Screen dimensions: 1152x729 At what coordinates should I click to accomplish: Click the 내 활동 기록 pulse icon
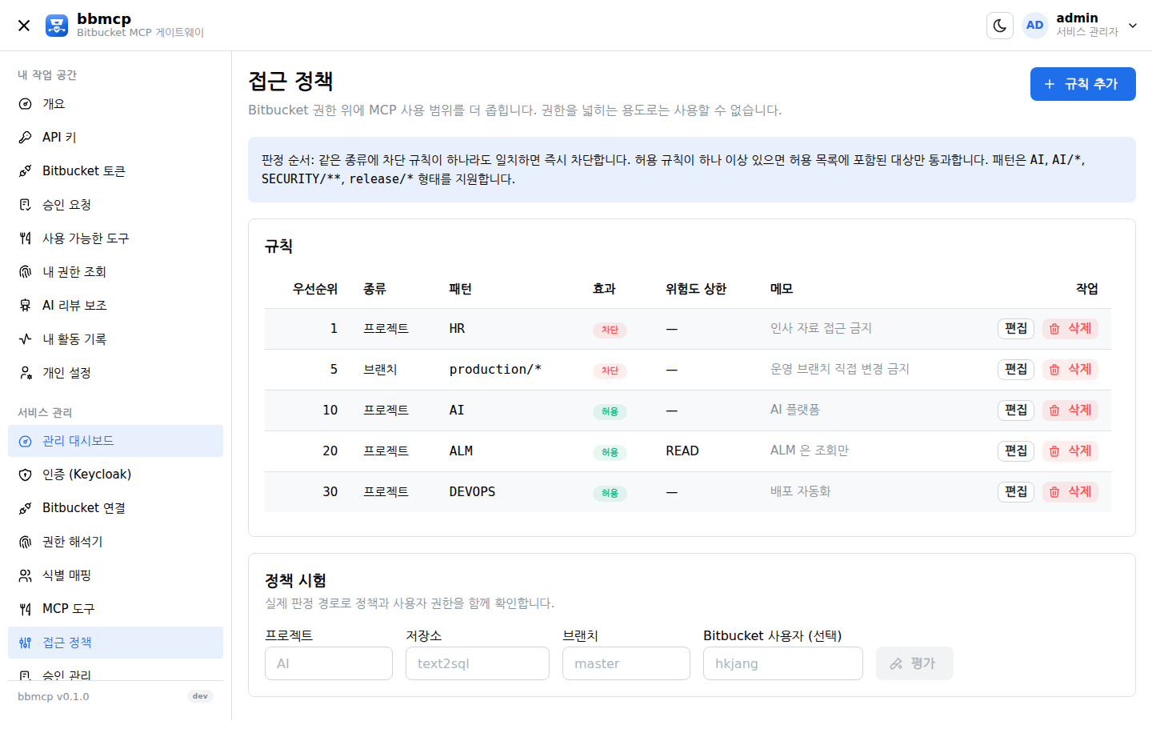[26, 339]
